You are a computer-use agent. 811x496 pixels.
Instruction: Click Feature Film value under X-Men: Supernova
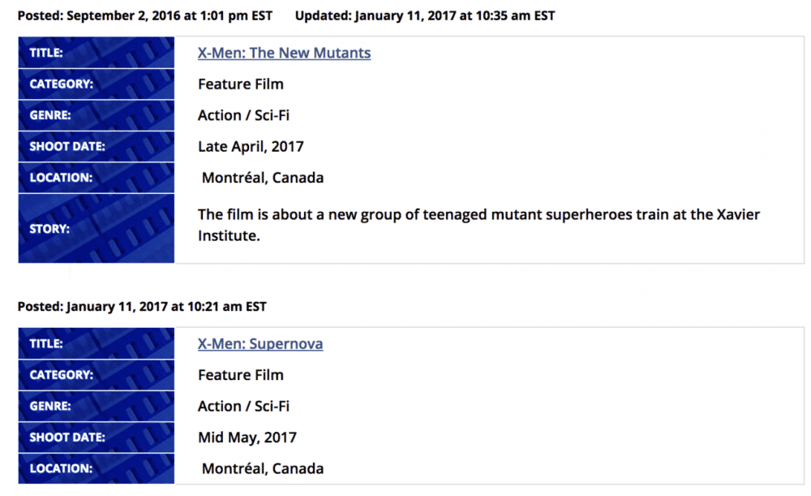click(241, 374)
